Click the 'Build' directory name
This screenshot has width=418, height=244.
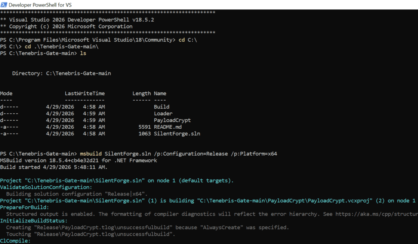coord(162,107)
